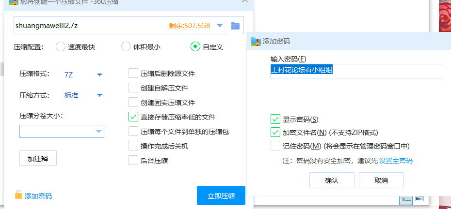Select the 速度最快 compression option
The height and width of the screenshot is (209, 451).
point(61,46)
